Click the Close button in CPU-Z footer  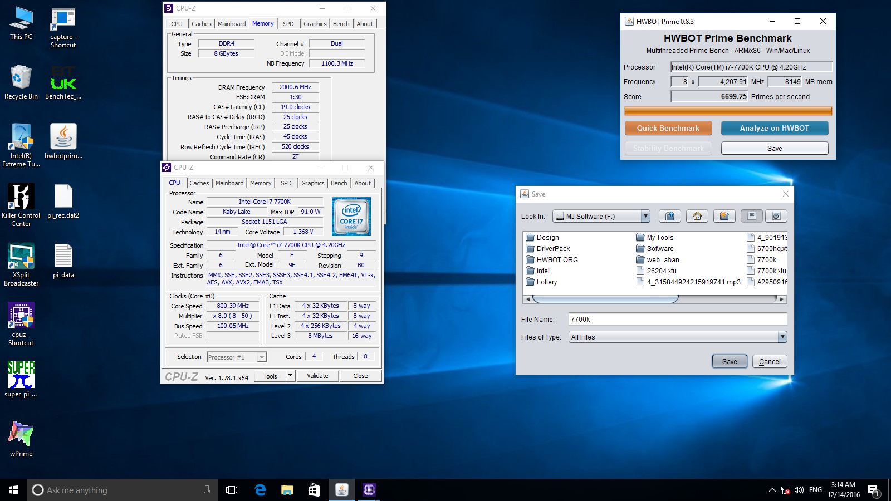coord(360,376)
